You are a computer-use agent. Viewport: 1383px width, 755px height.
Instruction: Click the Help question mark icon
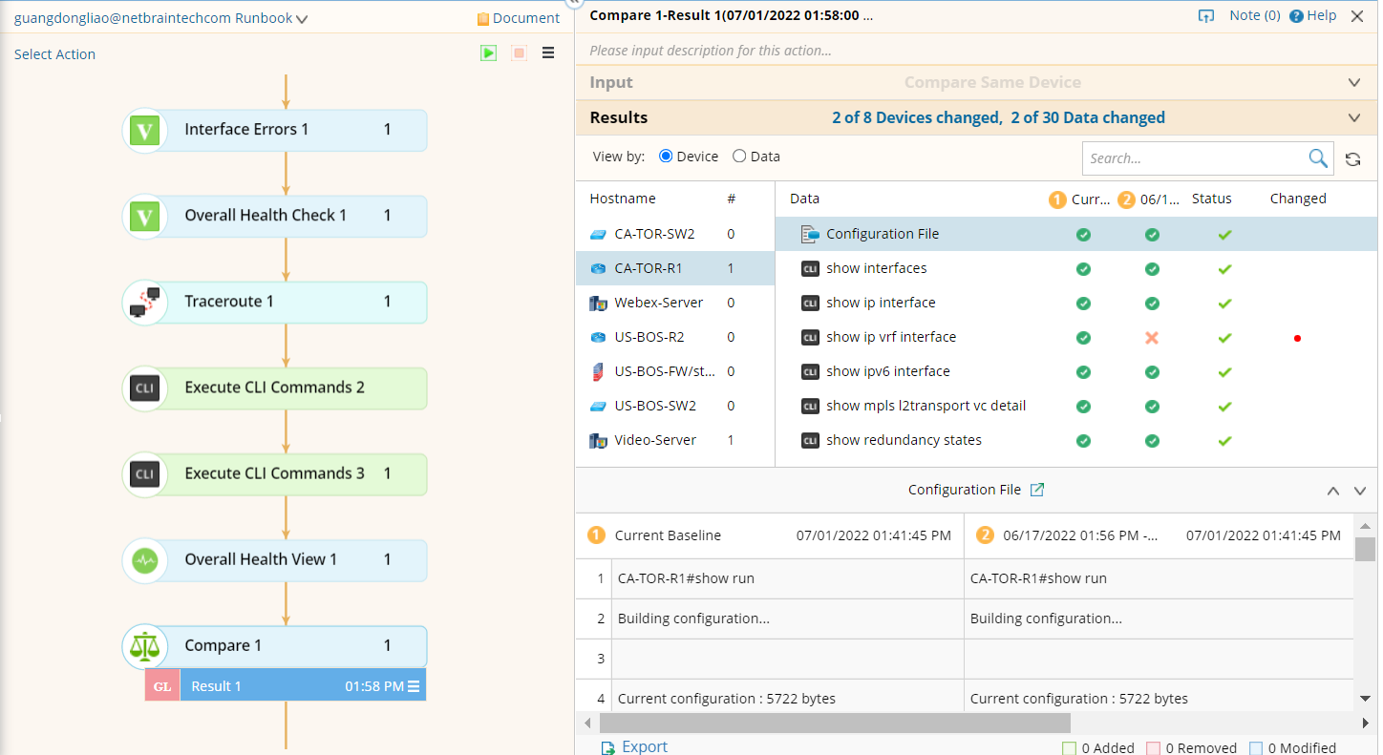tap(1296, 16)
